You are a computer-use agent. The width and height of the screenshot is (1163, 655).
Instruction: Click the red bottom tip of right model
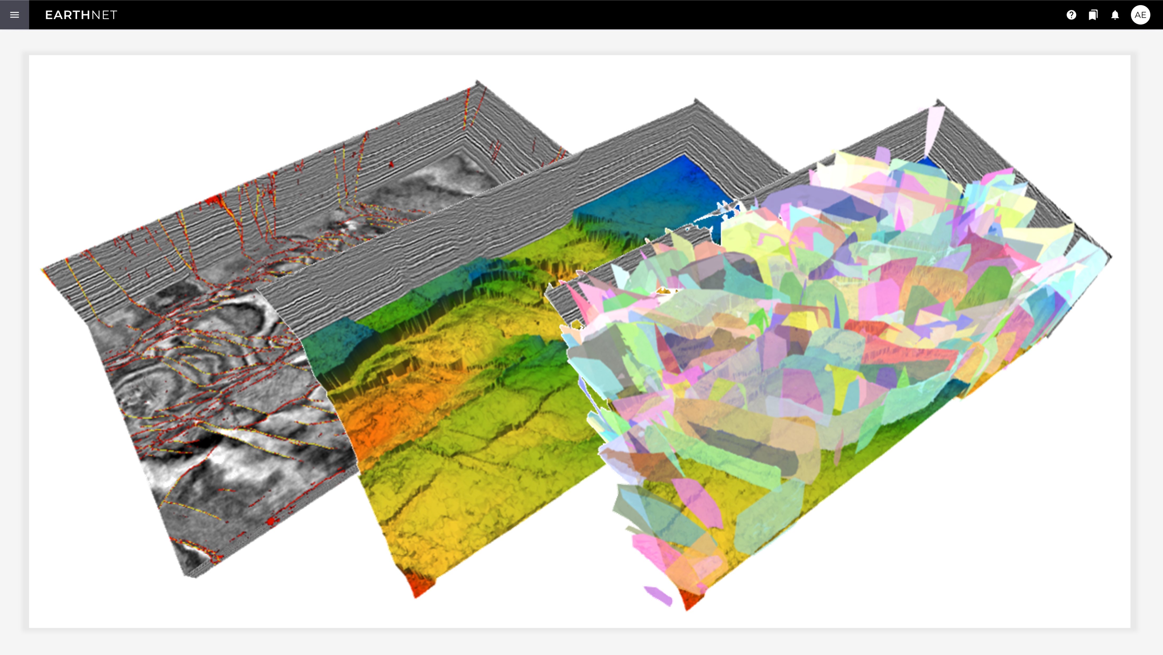(x=691, y=600)
